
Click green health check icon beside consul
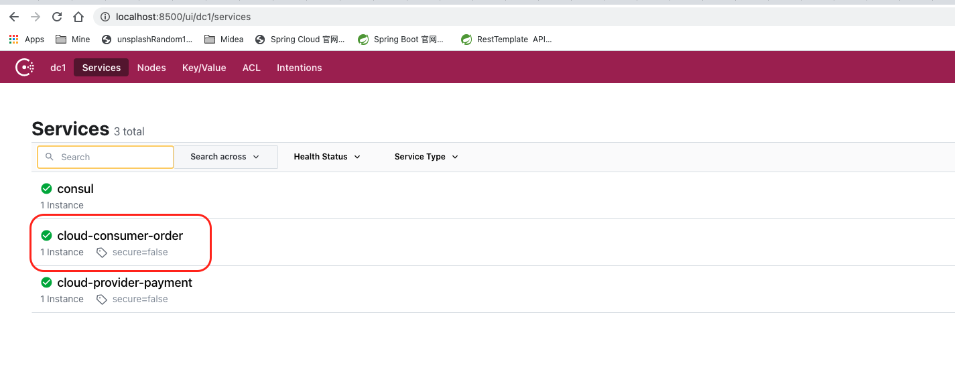tap(46, 189)
